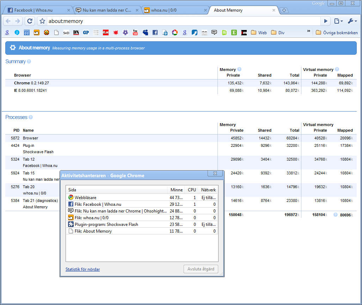Select Flik: Facebook | Whoa.nu task row
This screenshot has height=305, width=362.
(x=142, y=204)
